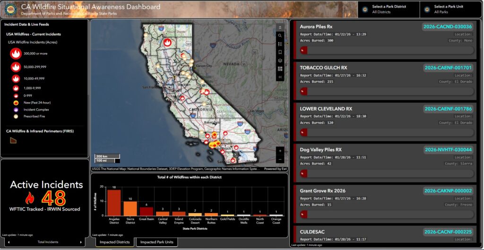Switch to the Impacted Districts tab
Screen dimensions: 484x250
point(114,242)
